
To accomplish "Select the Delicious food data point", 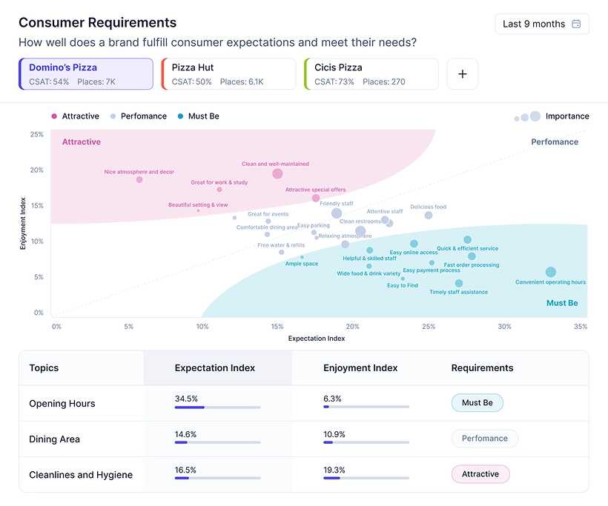I will [429, 216].
